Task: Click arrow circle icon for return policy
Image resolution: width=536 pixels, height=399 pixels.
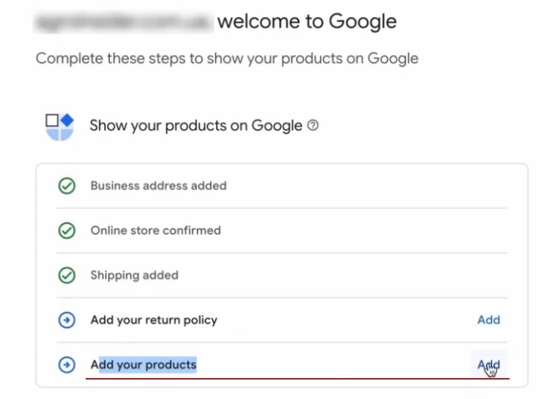Action: (67, 320)
